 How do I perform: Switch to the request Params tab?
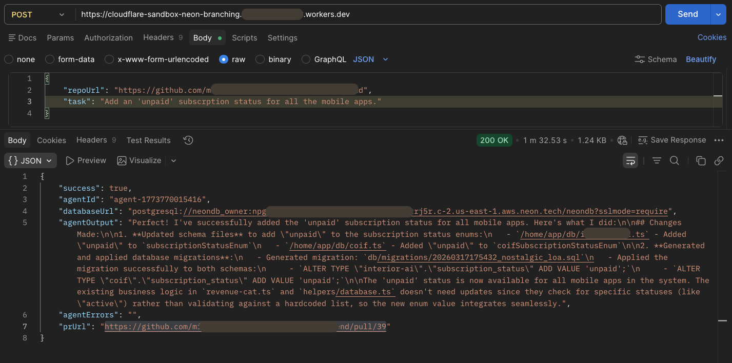[60, 37]
